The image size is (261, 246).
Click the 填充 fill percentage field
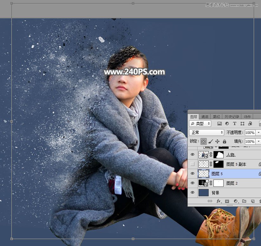[250, 142]
